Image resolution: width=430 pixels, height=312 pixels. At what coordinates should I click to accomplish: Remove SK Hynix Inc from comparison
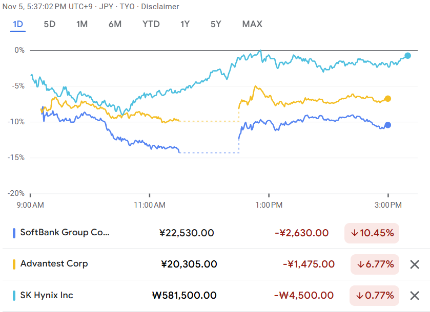tap(415, 296)
